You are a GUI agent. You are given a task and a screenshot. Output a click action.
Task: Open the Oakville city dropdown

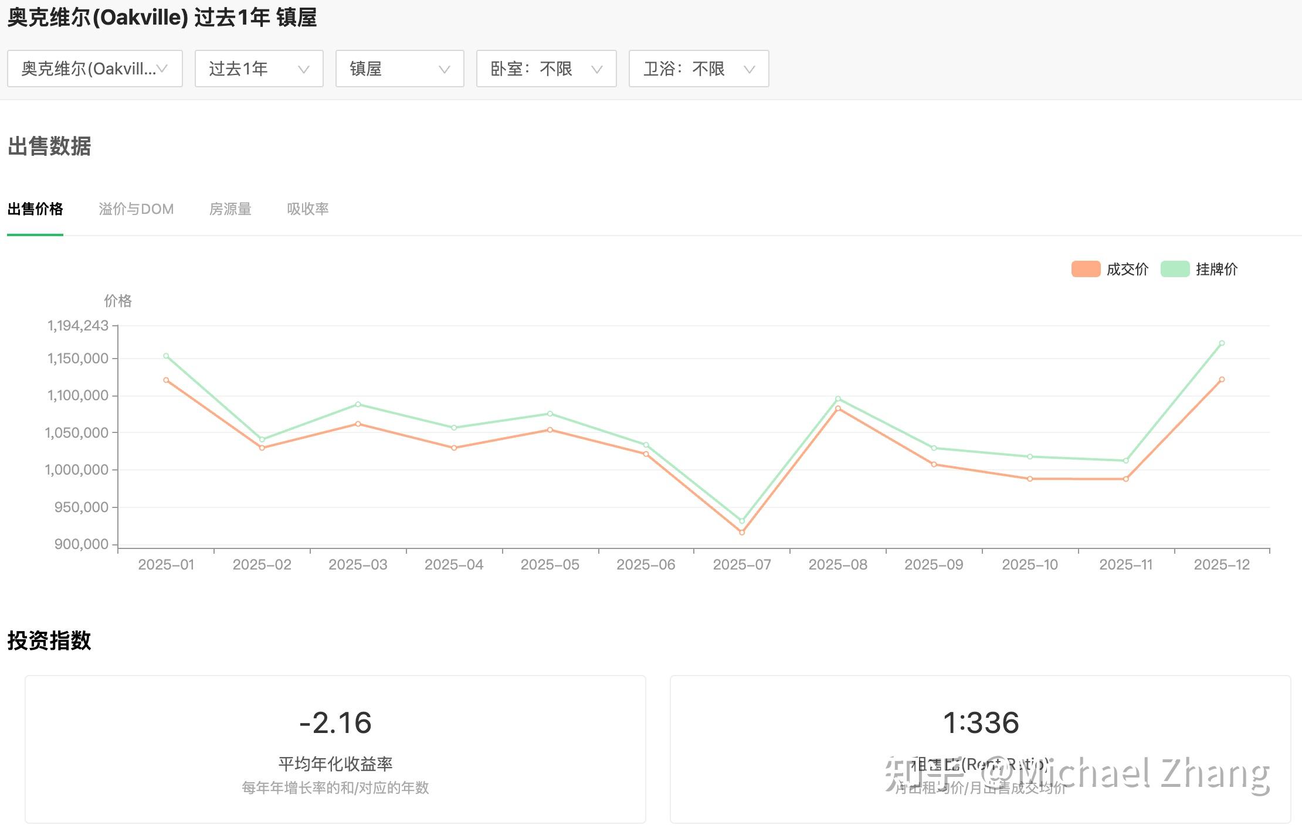point(94,69)
